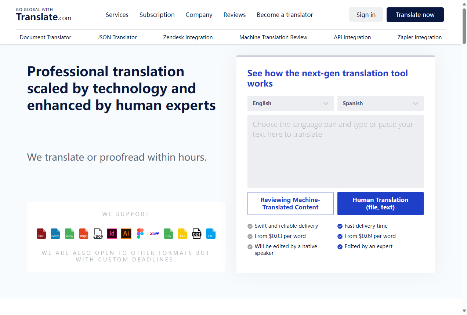
Task: Click the Translate now button
Action: [x=415, y=15]
